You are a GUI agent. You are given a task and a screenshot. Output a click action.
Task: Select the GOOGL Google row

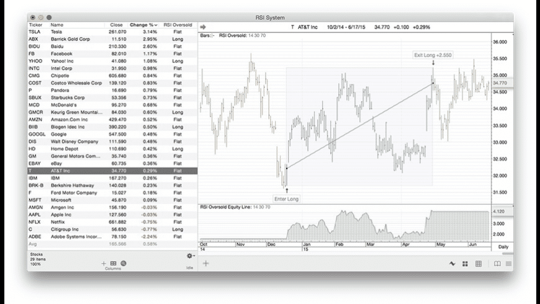(112, 134)
